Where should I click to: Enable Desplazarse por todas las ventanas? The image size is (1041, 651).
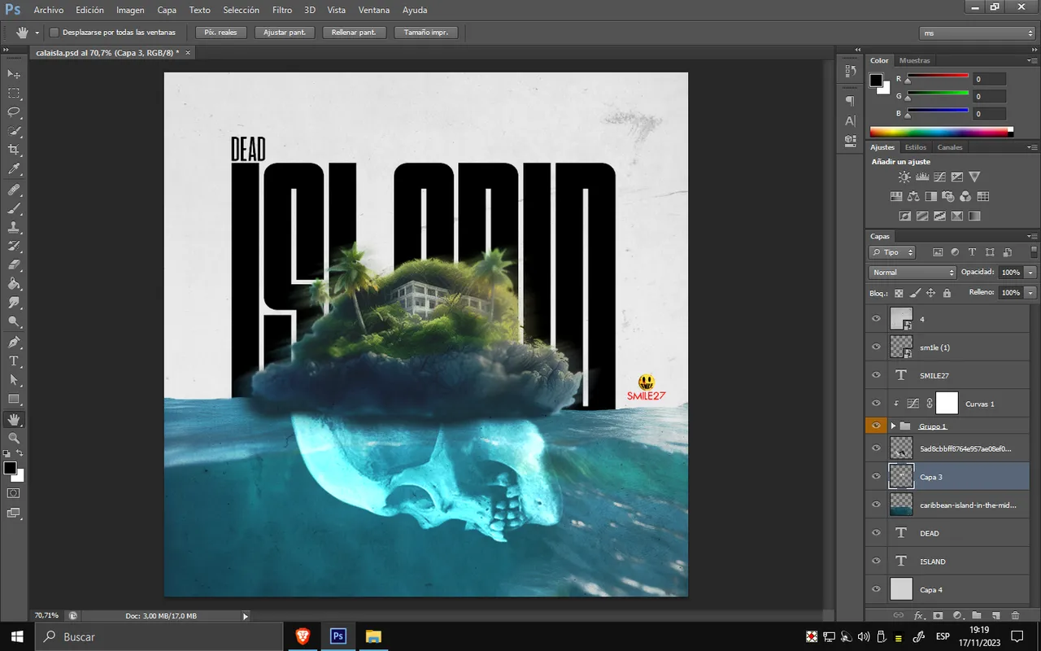tap(54, 33)
